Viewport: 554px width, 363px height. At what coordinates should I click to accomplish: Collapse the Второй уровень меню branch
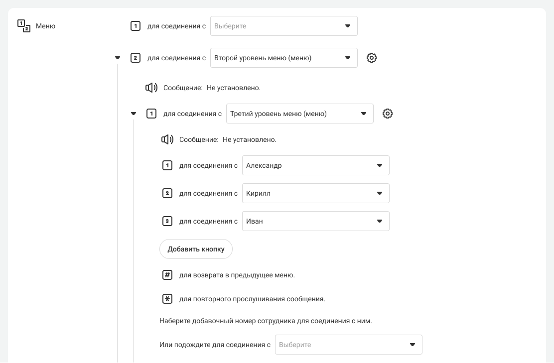pos(118,58)
